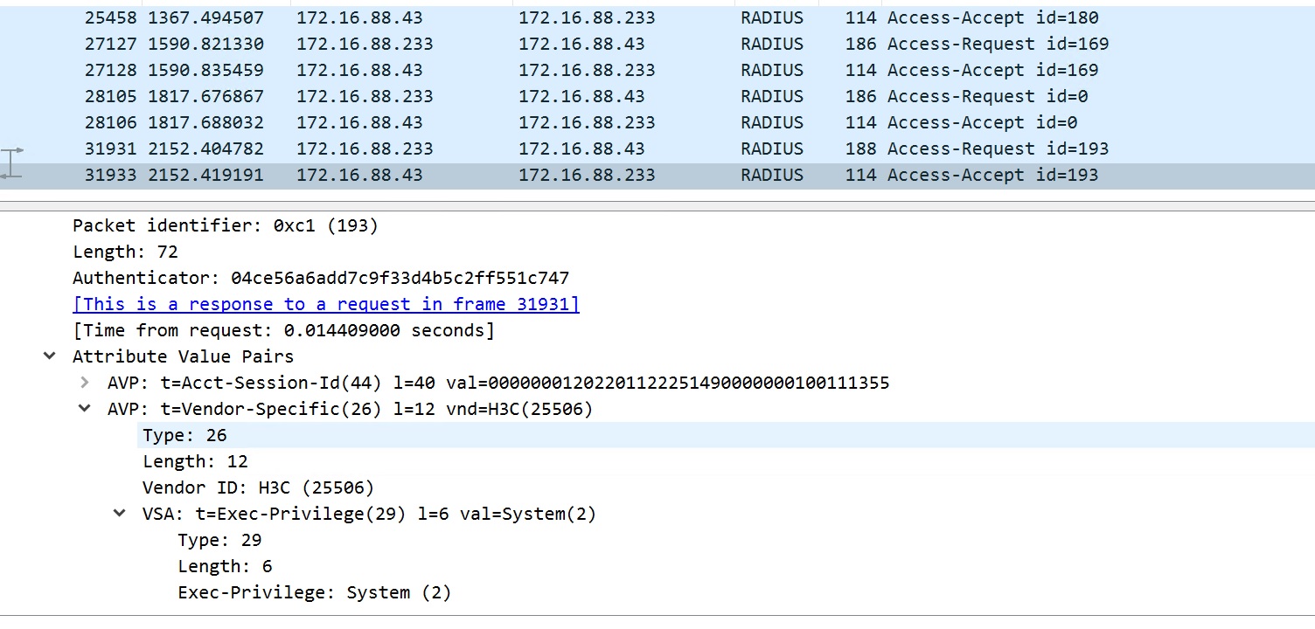
Task: Open the response-to-request frame 31931 link
Action: click(x=326, y=304)
